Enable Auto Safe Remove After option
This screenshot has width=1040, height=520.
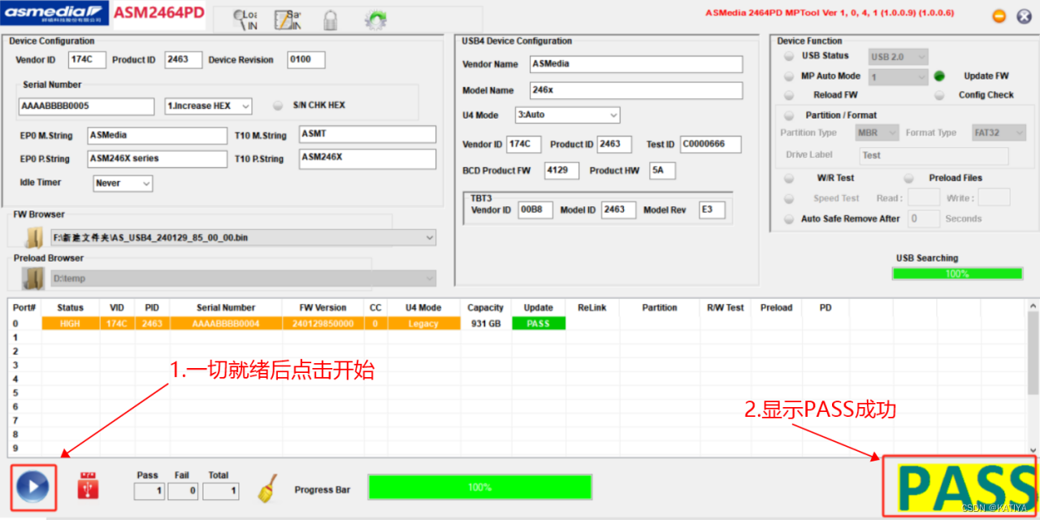click(x=789, y=219)
